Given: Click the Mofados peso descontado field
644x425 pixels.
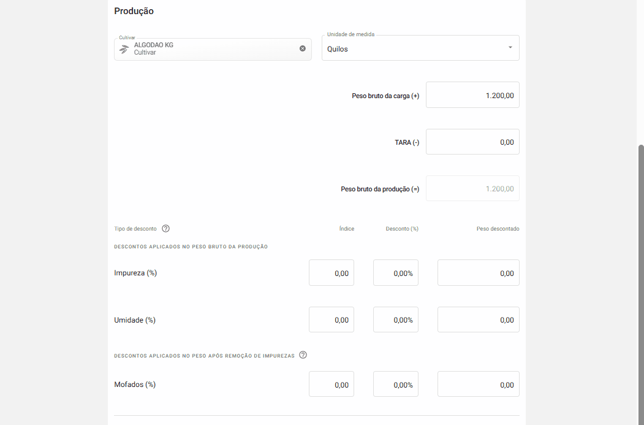Looking at the screenshot, I should coord(478,385).
